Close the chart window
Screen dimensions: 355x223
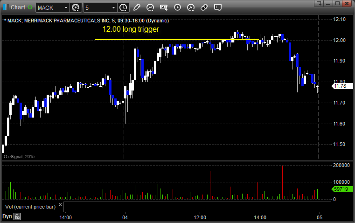point(347,3)
